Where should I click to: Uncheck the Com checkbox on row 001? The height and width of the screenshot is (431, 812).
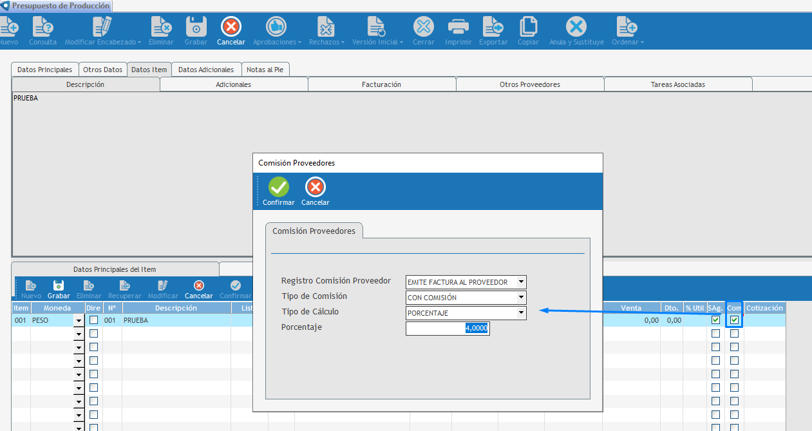point(734,320)
